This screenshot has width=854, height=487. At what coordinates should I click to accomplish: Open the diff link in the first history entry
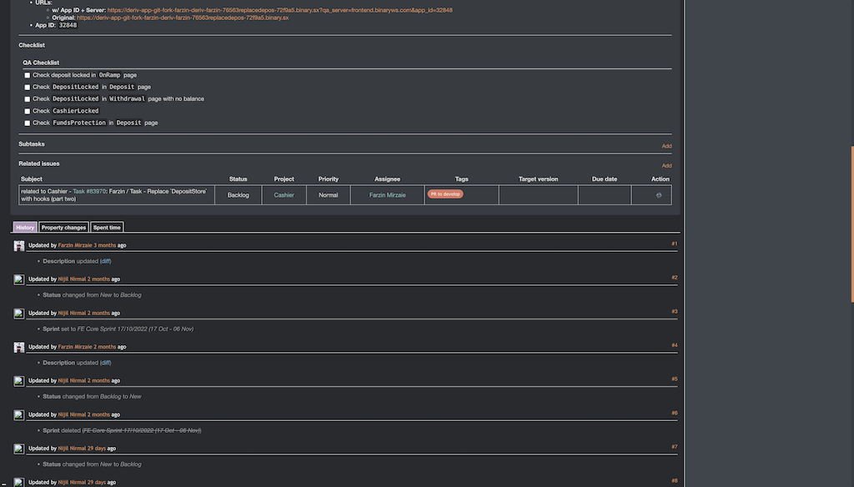click(106, 261)
